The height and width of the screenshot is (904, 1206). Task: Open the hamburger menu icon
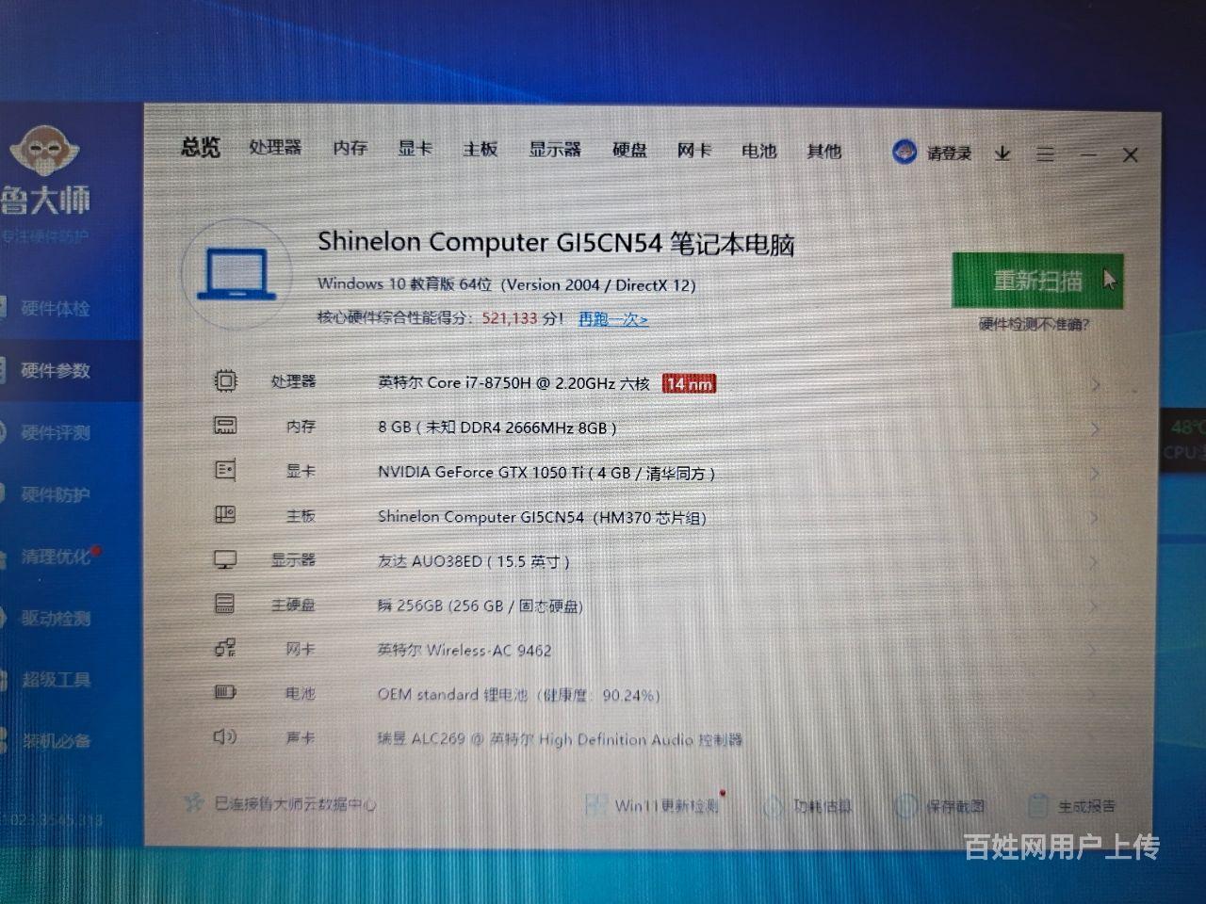pyautogui.click(x=1045, y=153)
